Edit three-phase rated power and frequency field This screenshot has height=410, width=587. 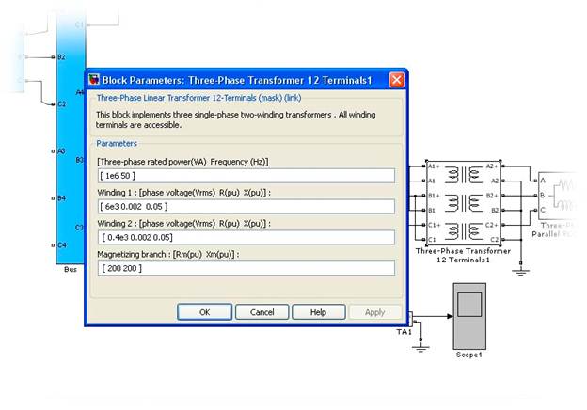(246, 176)
